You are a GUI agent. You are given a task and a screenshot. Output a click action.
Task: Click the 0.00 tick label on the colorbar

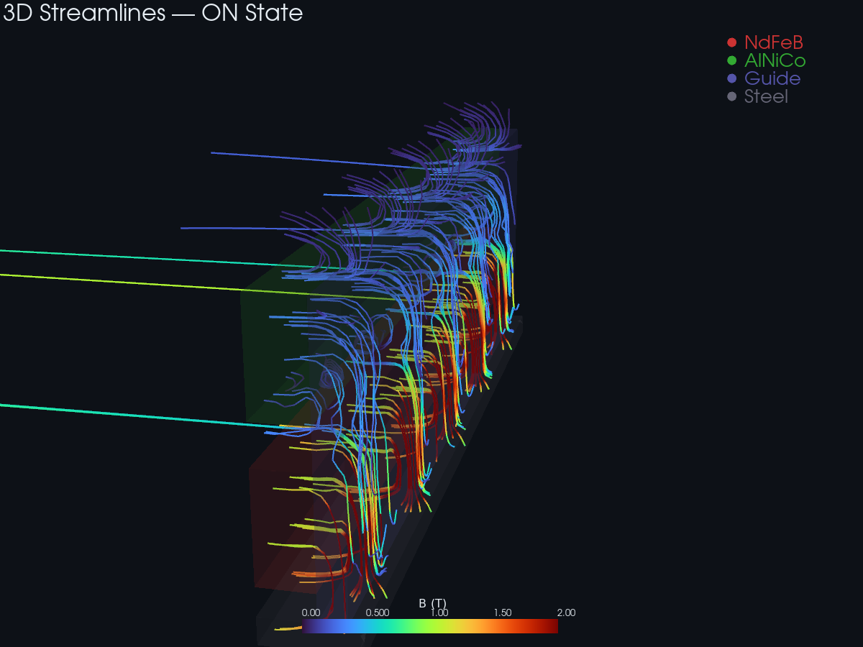311,612
